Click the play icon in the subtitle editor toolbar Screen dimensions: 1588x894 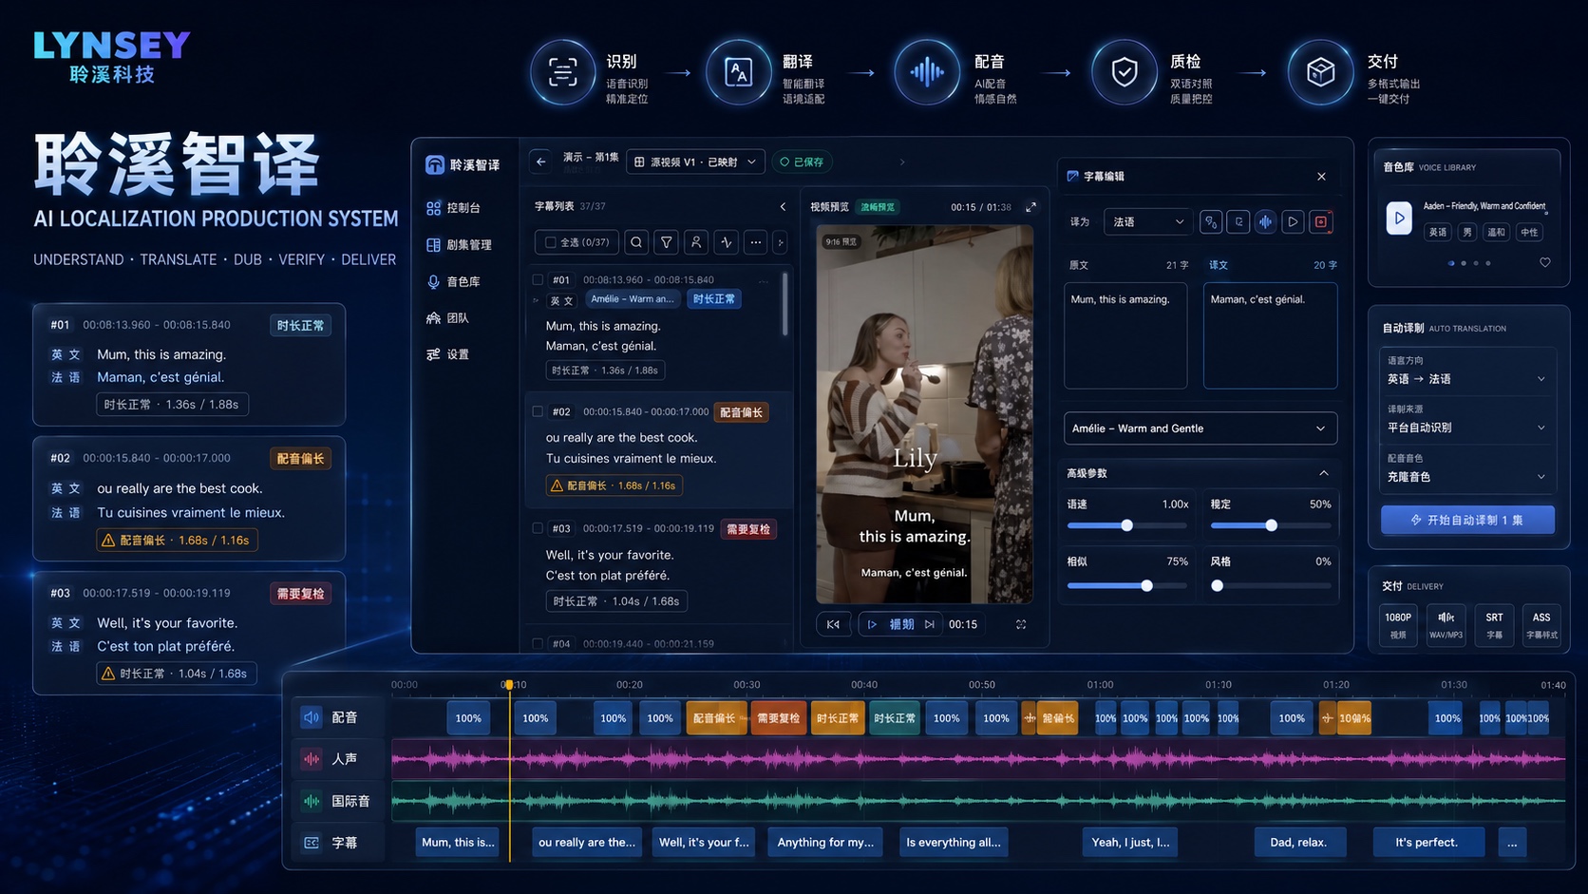coord(1293,221)
